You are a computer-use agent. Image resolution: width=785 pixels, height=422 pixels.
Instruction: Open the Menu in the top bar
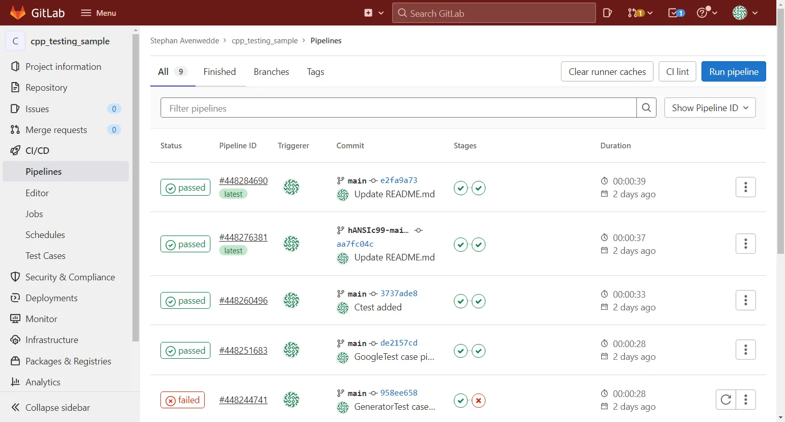(98, 13)
